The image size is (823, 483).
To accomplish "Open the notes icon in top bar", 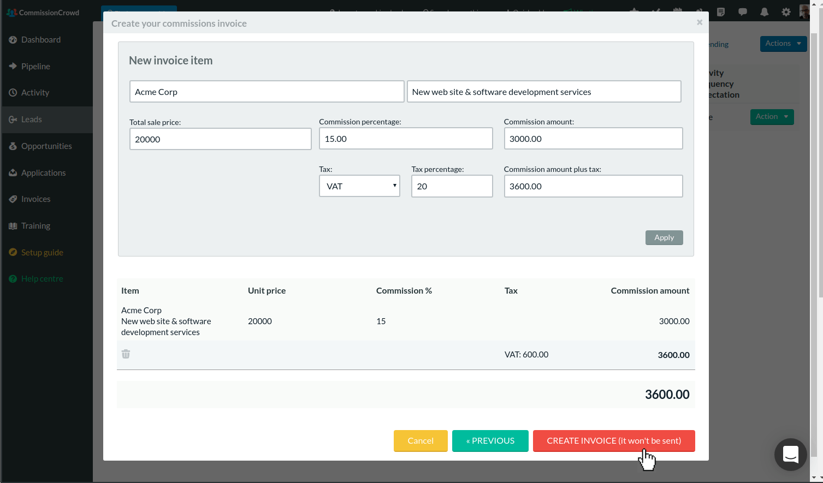I will click(x=721, y=11).
